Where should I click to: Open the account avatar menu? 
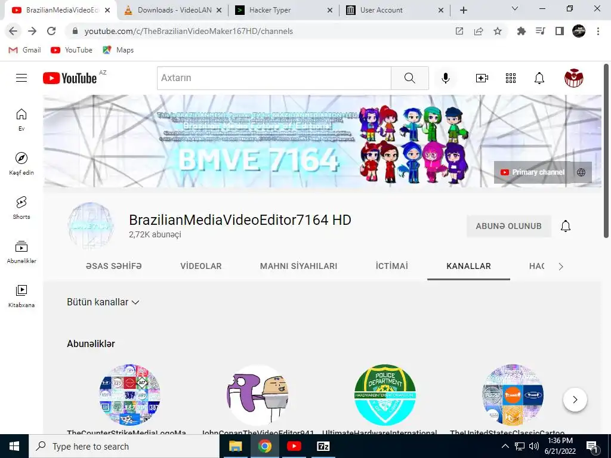(574, 78)
